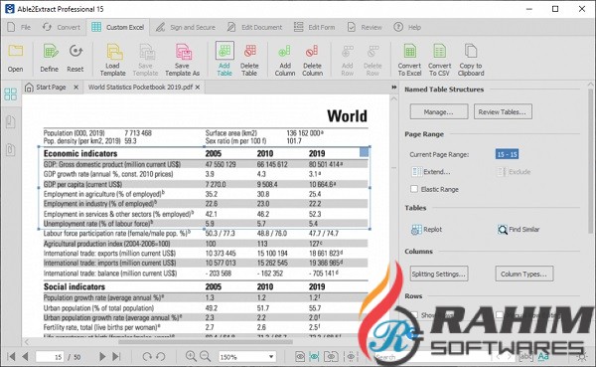
Task: Switch to single page view mode
Action: pos(300,357)
